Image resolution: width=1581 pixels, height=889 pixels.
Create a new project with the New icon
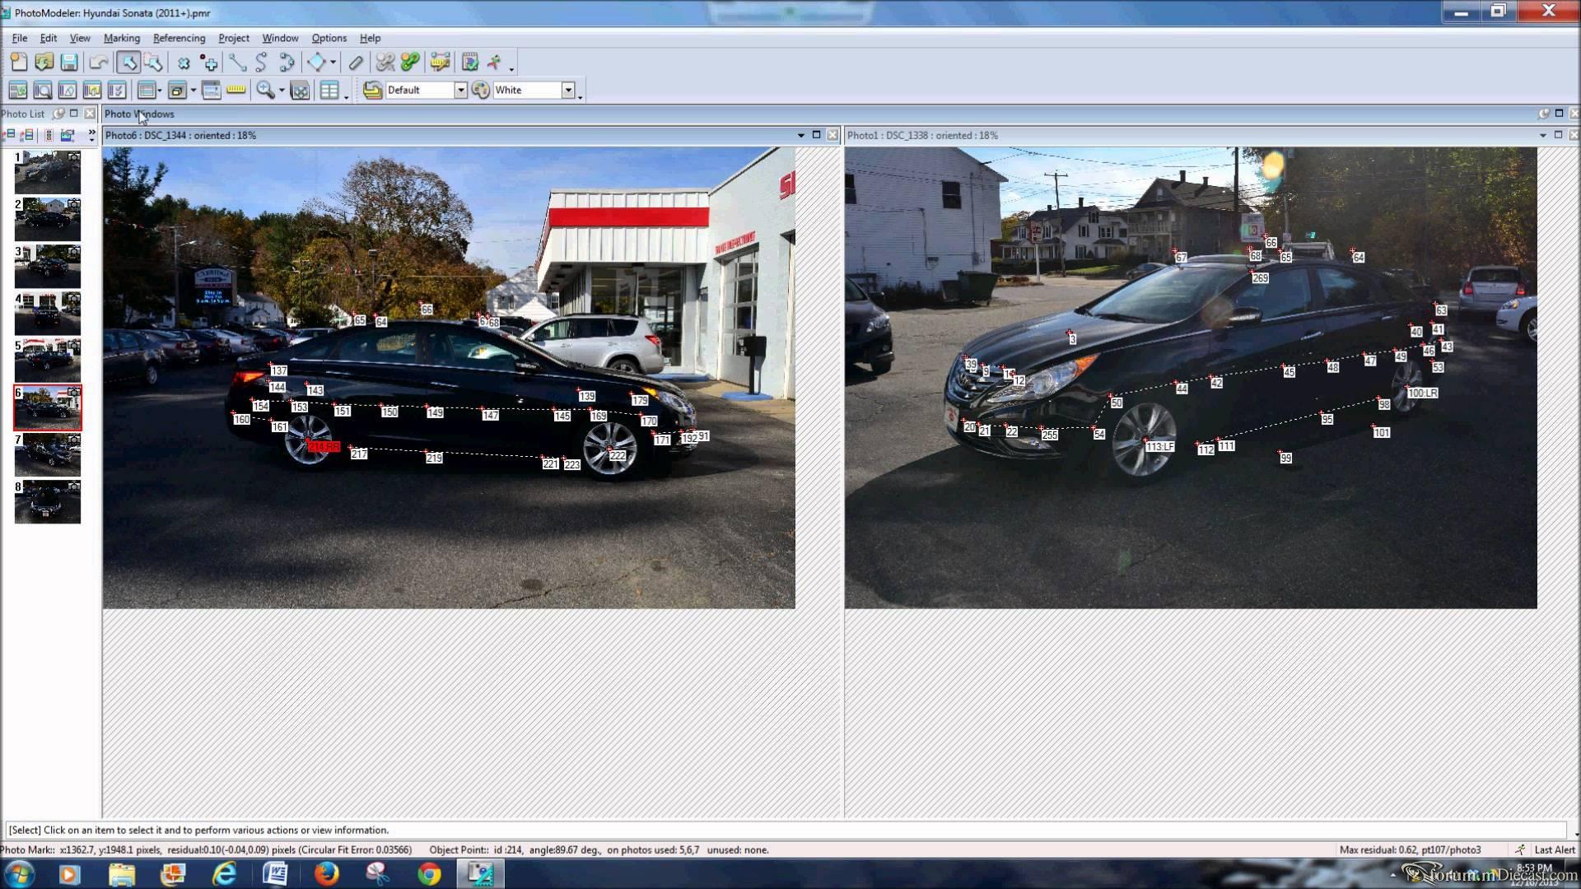tap(18, 63)
